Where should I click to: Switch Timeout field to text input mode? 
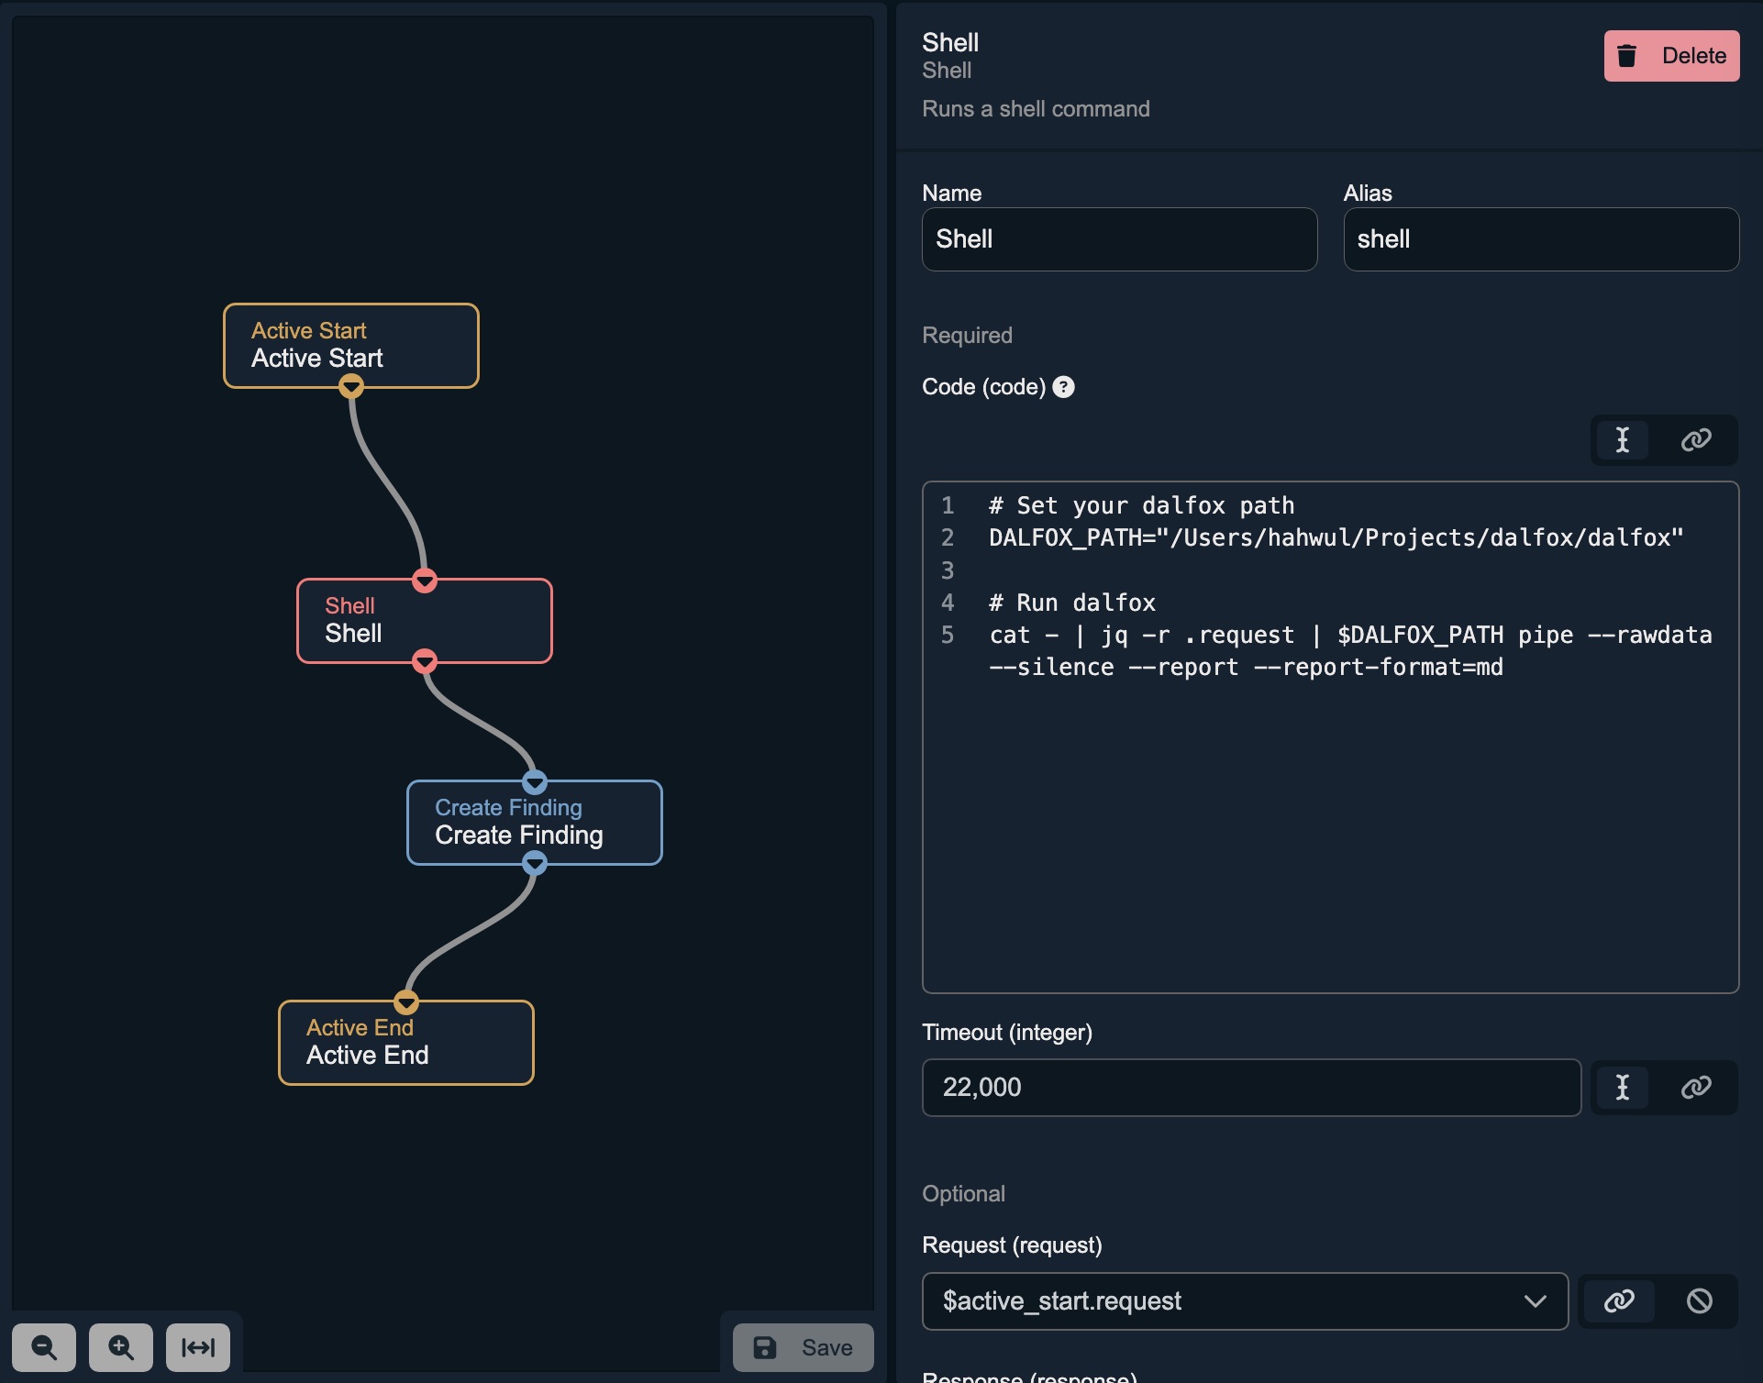[x=1623, y=1088]
